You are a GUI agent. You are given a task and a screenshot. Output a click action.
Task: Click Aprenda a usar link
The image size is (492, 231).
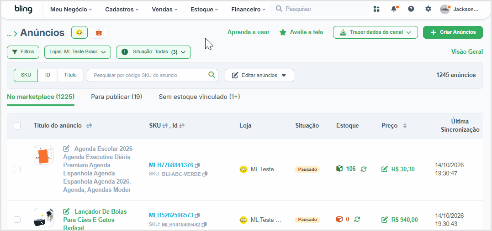(x=249, y=32)
